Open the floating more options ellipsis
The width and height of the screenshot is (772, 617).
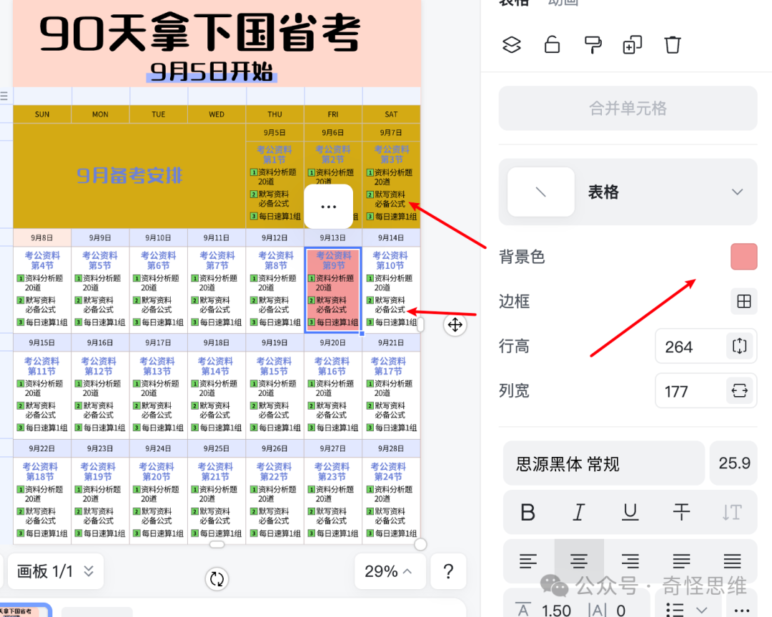point(328,207)
